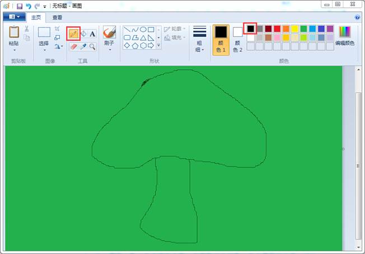Click the vertical scrollbar down arrow
Image resolution: width=365 pixels, height=254 pixels.
click(x=358, y=247)
